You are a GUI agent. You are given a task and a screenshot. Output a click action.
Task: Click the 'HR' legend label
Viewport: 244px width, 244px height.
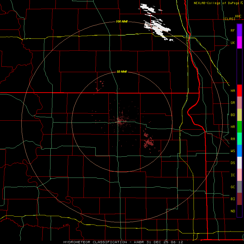(x=233, y=127)
